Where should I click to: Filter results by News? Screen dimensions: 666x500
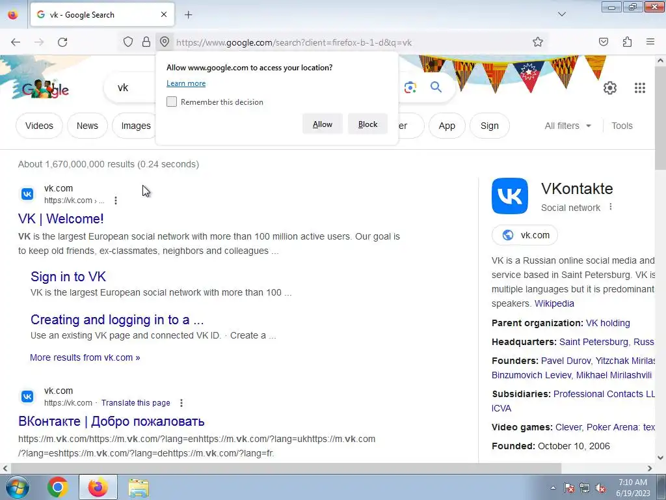[x=87, y=126]
